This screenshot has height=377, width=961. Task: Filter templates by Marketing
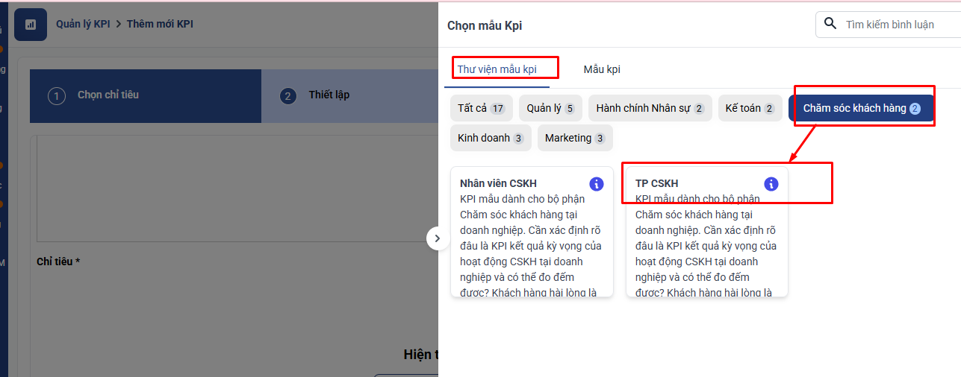point(575,138)
